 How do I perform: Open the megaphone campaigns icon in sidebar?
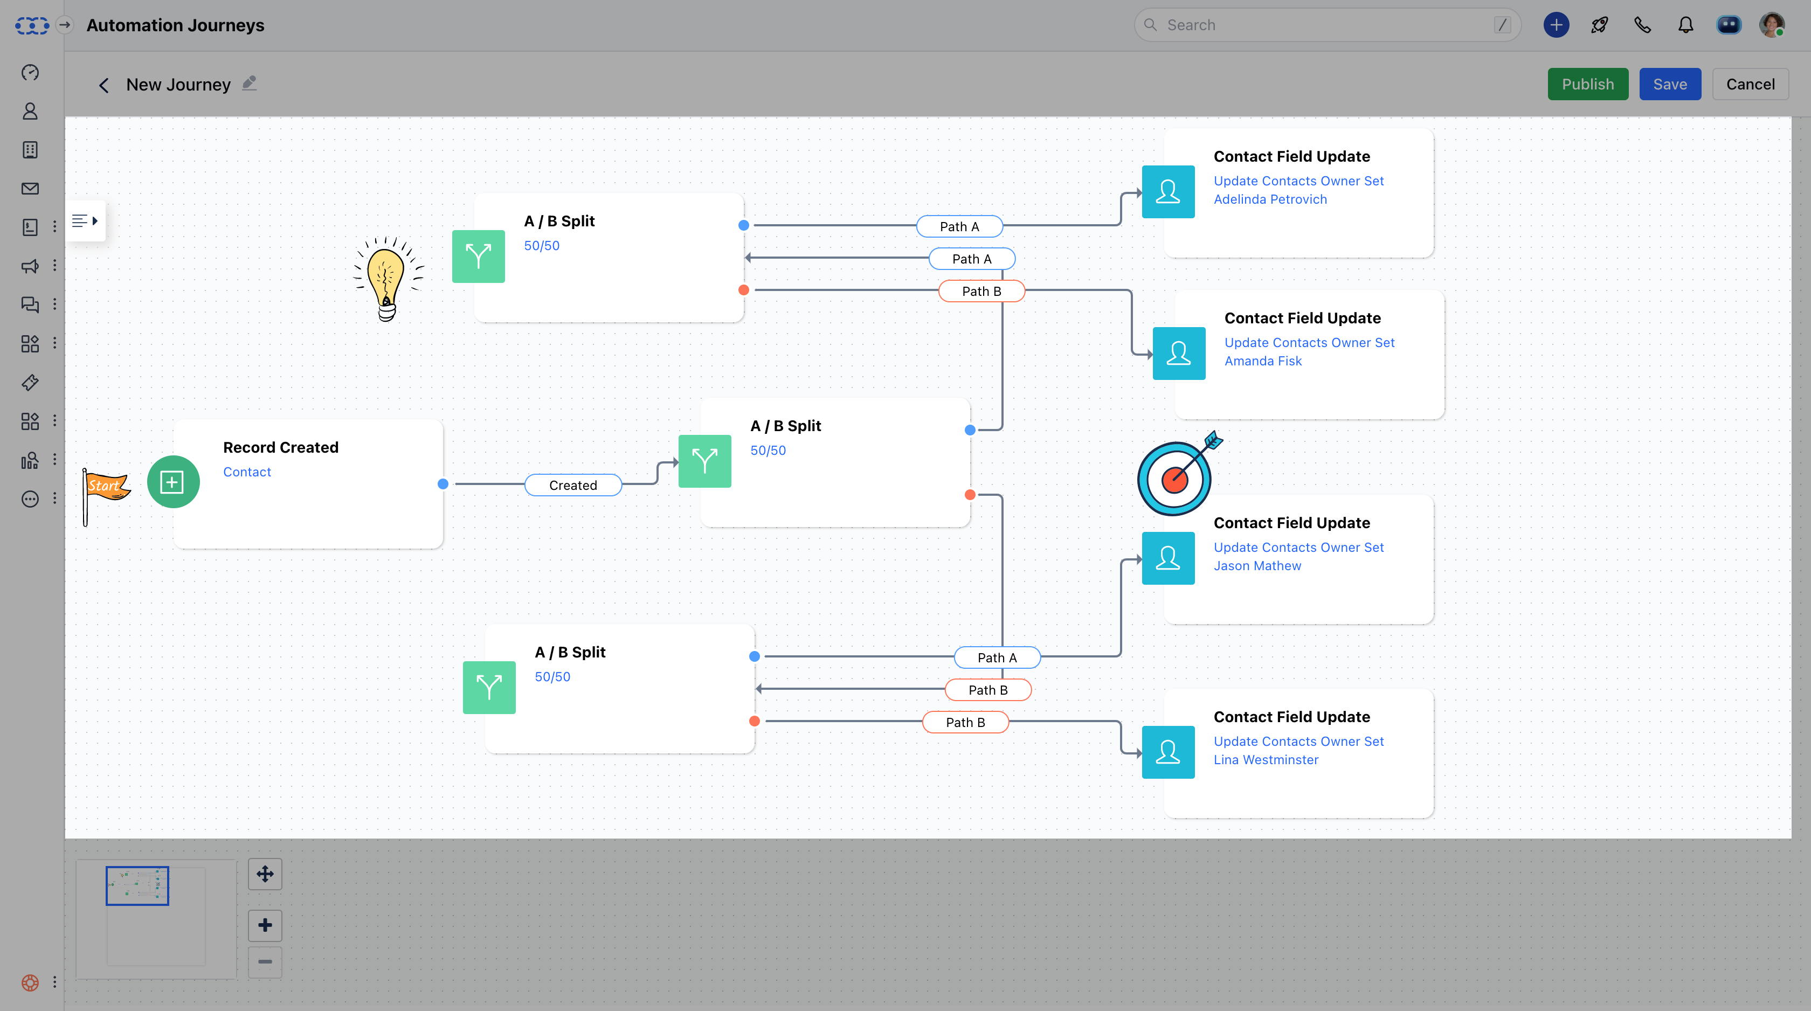pyautogui.click(x=30, y=266)
